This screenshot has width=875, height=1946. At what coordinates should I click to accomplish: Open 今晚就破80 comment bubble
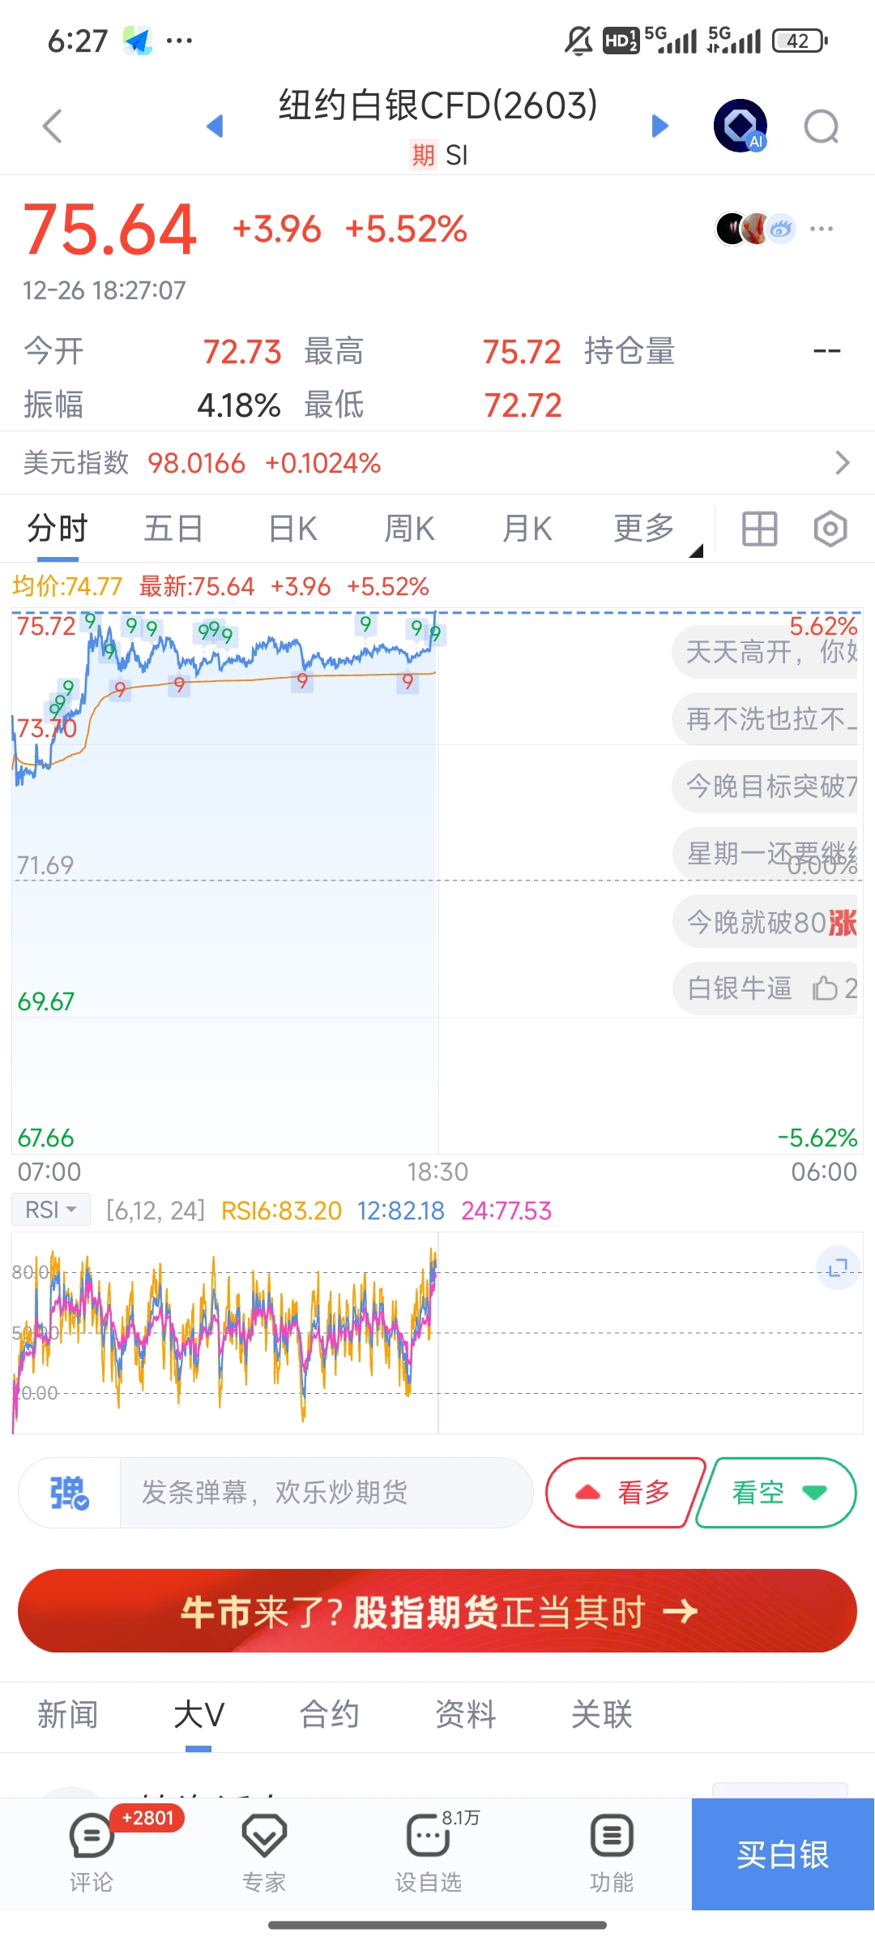pos(765,921)
